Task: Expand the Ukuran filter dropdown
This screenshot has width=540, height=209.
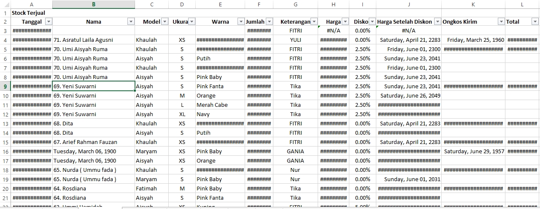Action: click(192, 22)
